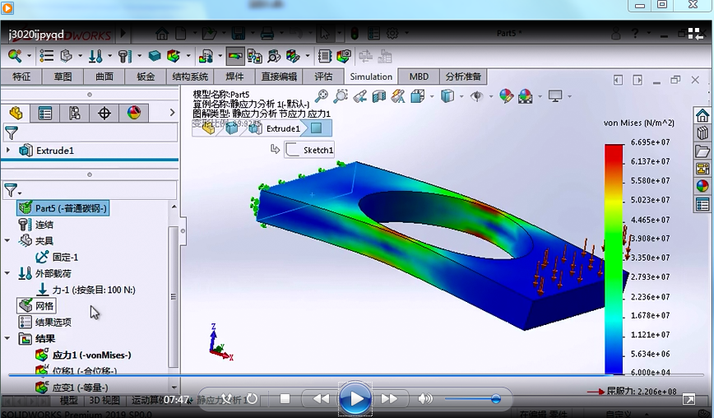This screenshot has height=418, width=714.
Task: Select the 应力1 (-vonMises-) result
Action: coord(91,355)
